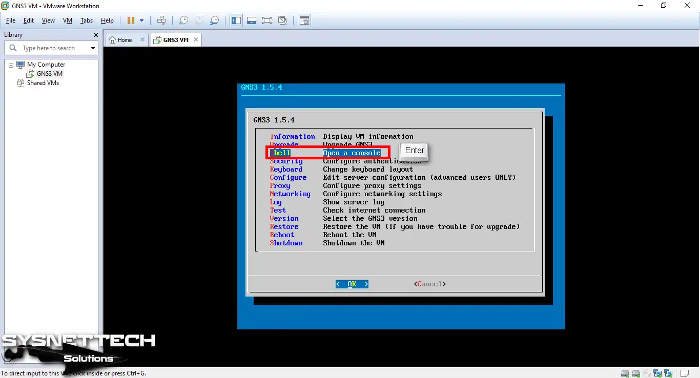Image resolution: width=700 pixels, height=378 pixels.
Task: Toggle the thumbnail bar view icon
Action: 252,20
